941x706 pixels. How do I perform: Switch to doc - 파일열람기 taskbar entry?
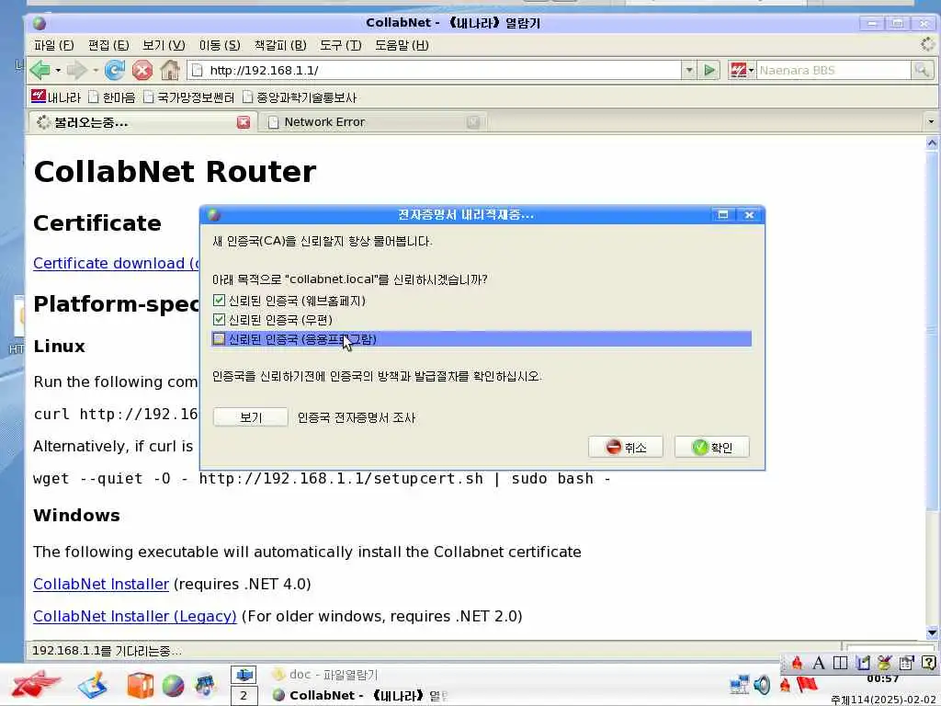click(x=324, y=675)
